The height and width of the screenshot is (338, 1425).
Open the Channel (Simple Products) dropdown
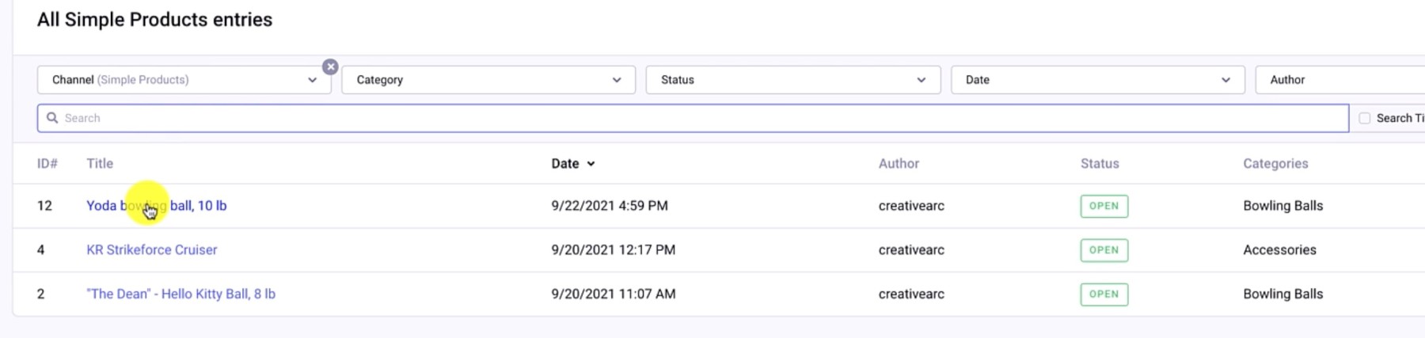click(x=184, y=80)
